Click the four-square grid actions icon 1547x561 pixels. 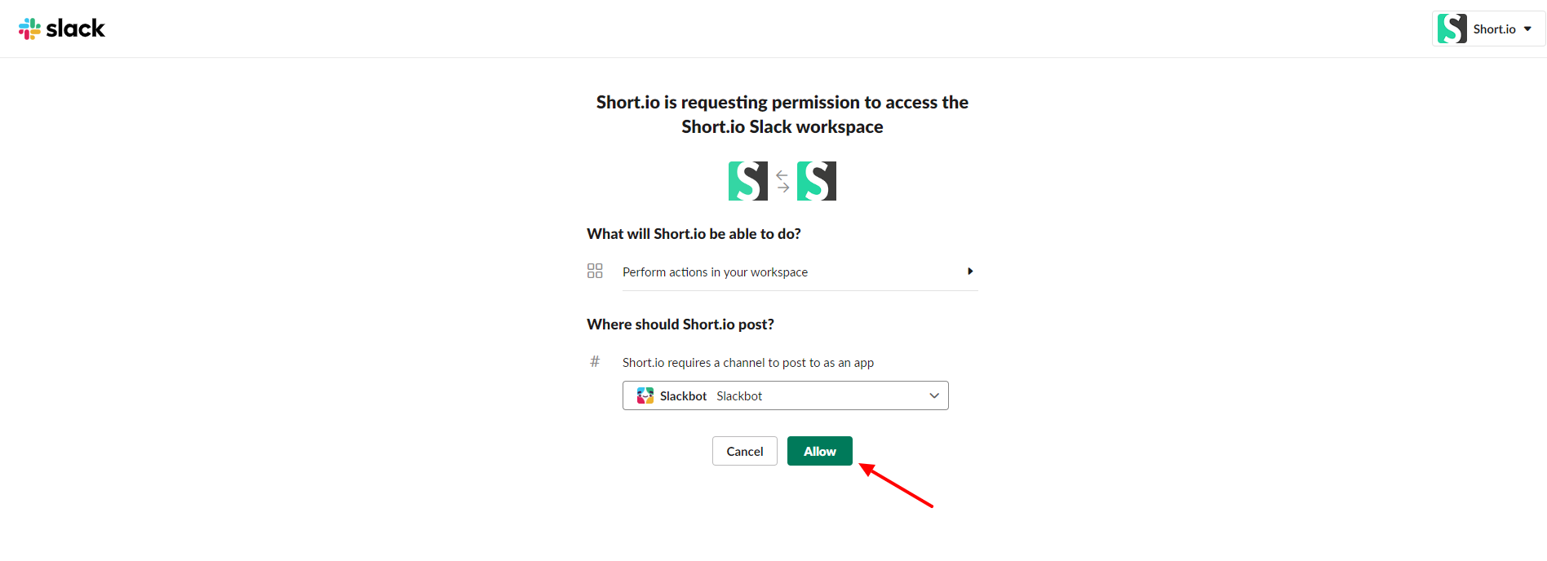595,271
